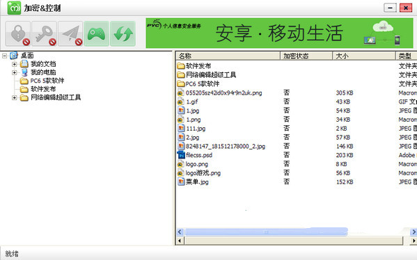This screenshot has width=417, height=260.
Task: Select the filecss.psd Photoshop file icon
Action: click(181, 155)
